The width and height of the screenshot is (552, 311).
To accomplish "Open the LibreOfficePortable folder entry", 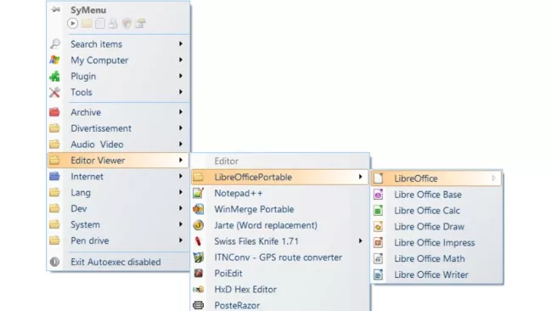I will [280, 177].
